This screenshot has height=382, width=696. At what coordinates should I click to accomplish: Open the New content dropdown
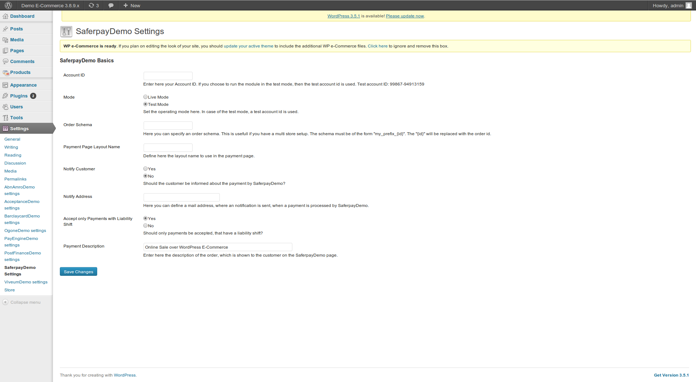click(x=132, y=5)
